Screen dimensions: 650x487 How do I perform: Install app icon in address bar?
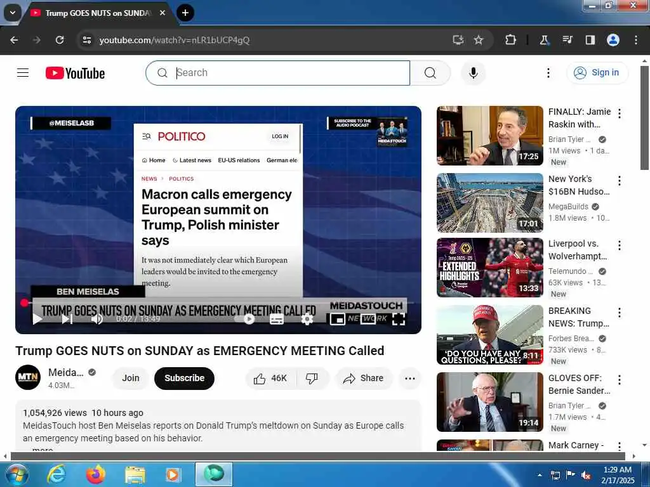(458, 40)
